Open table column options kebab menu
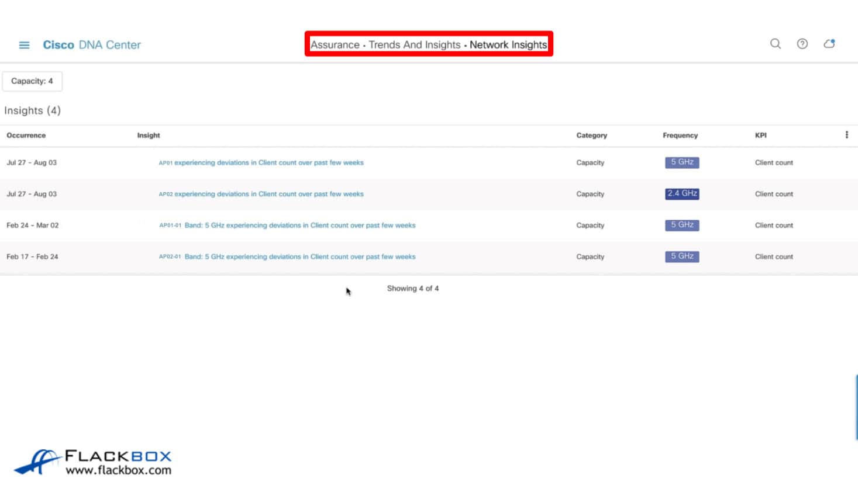Viewport: 858px width, 482px height. pyautogui.click(x=846, y=135)
